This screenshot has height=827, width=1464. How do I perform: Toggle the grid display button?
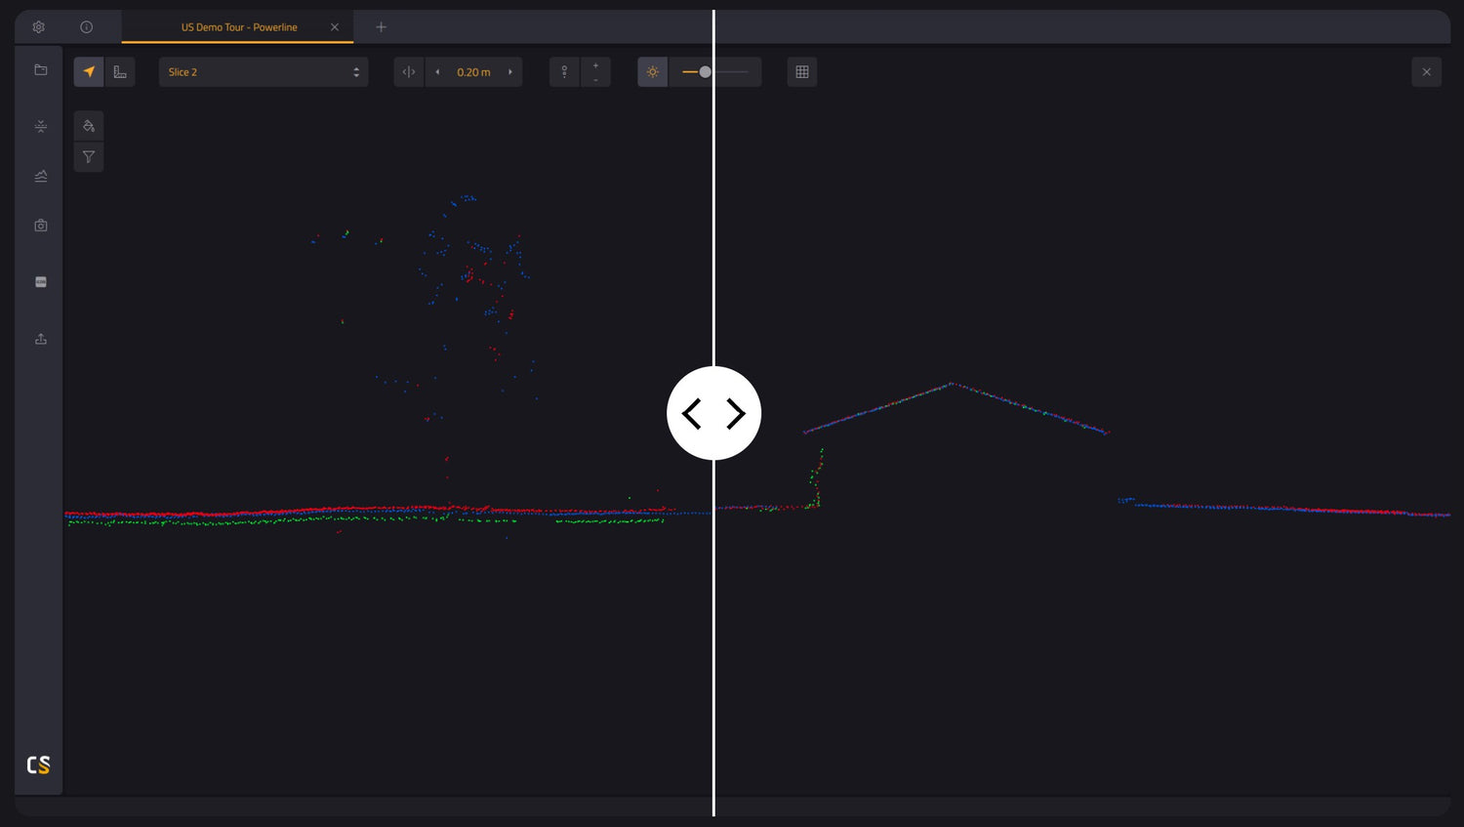click(x=802, y=72)
